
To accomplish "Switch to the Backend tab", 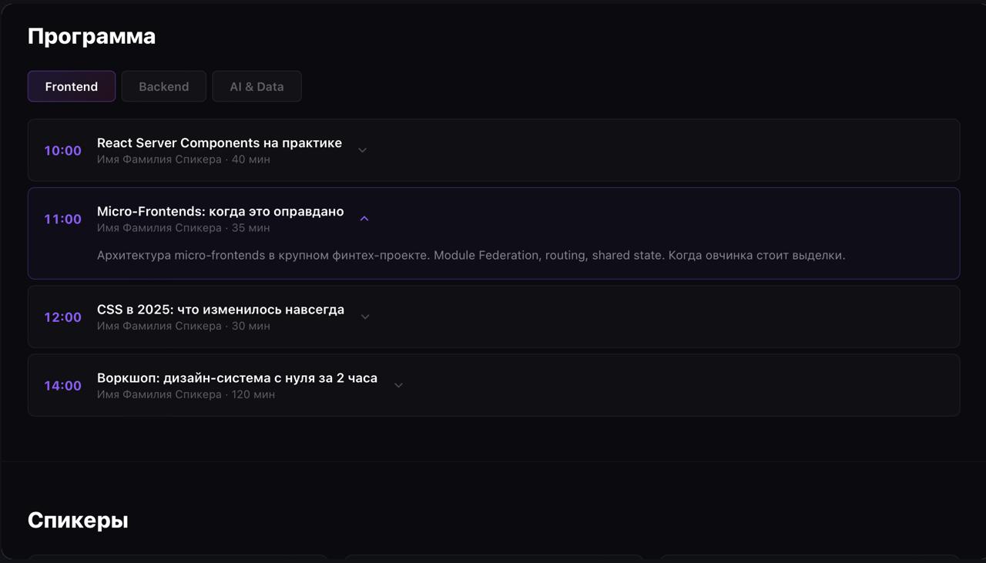I will tap(163, 86).
